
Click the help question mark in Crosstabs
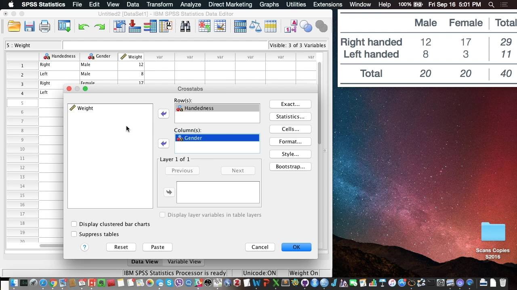[x=84, y=247]
